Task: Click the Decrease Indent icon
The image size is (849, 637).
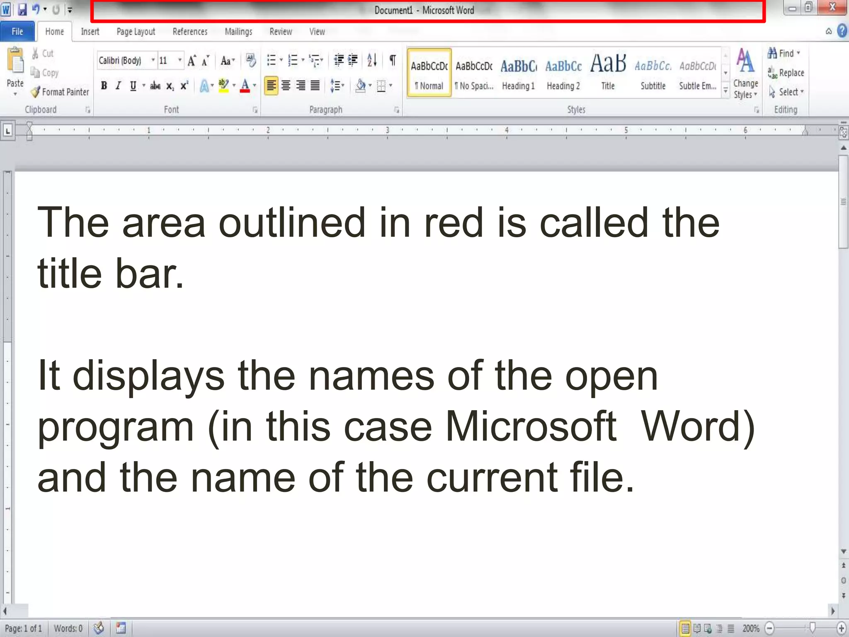Action: (x=339, y=61)
